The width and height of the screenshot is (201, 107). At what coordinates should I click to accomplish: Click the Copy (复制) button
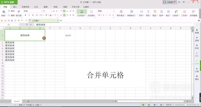11,15
